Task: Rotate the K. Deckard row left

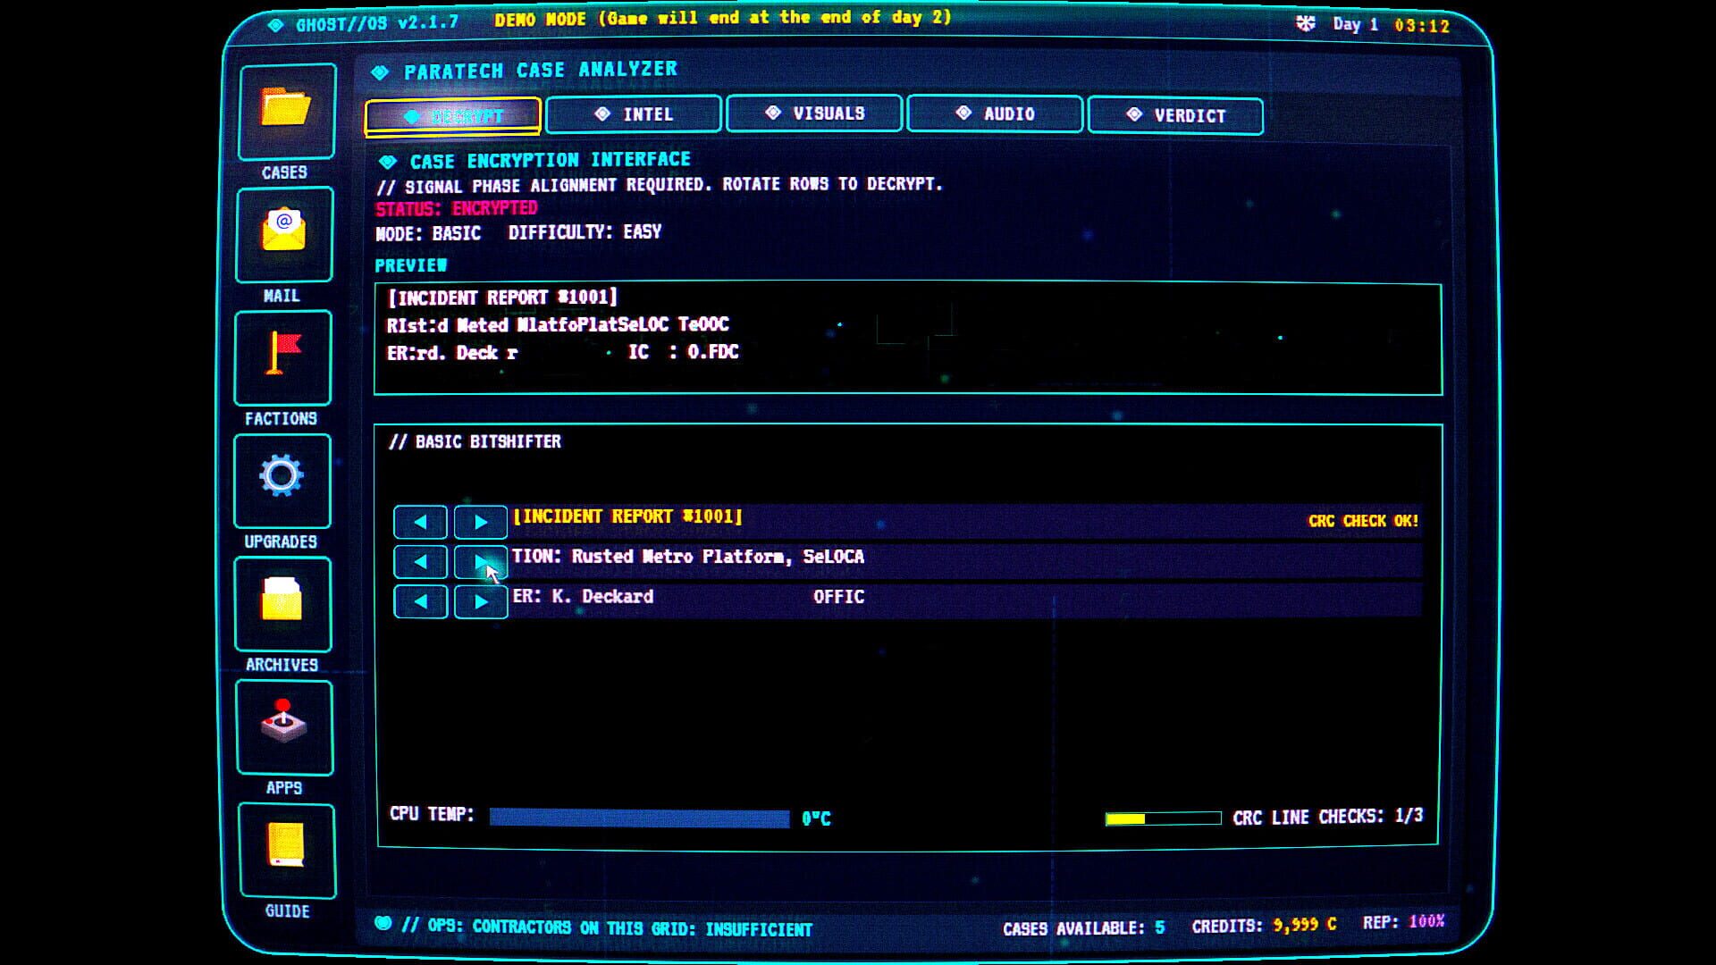Action: (x=420, y=602)
